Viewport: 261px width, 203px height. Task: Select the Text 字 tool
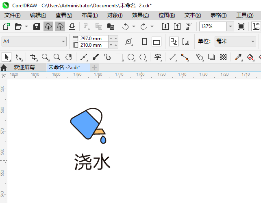click(x=158, y=57)
